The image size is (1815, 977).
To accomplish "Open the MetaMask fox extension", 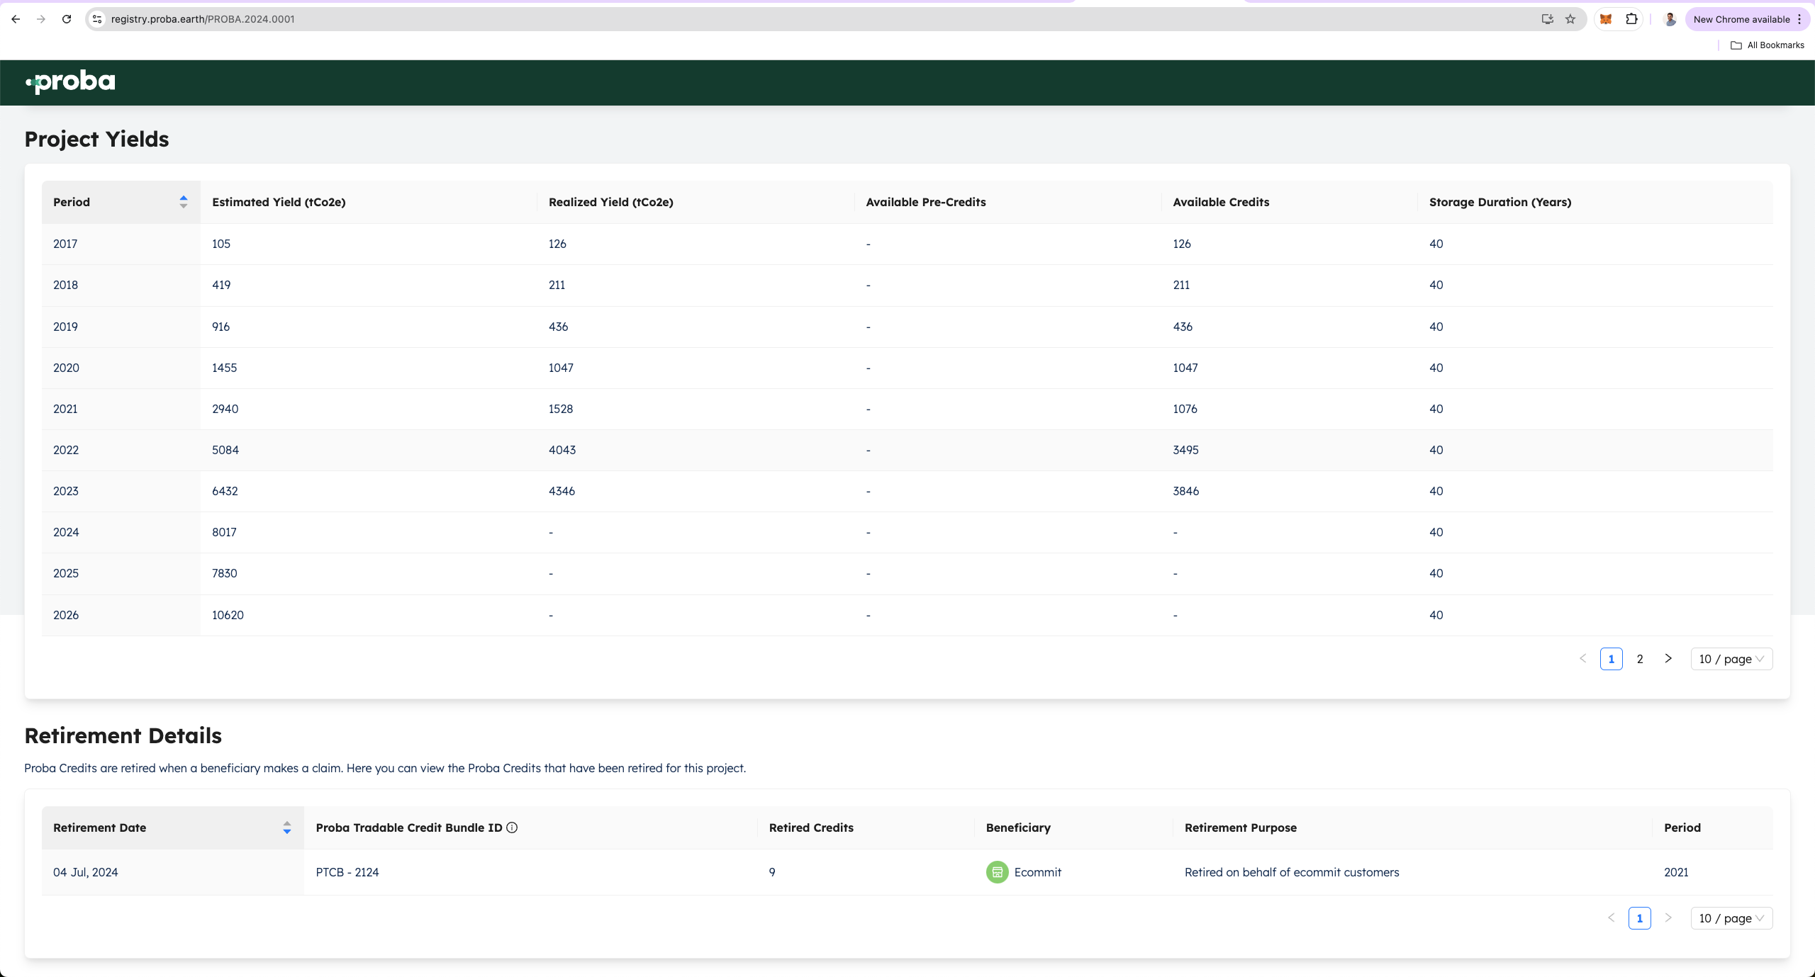I will pos(1606,19).
